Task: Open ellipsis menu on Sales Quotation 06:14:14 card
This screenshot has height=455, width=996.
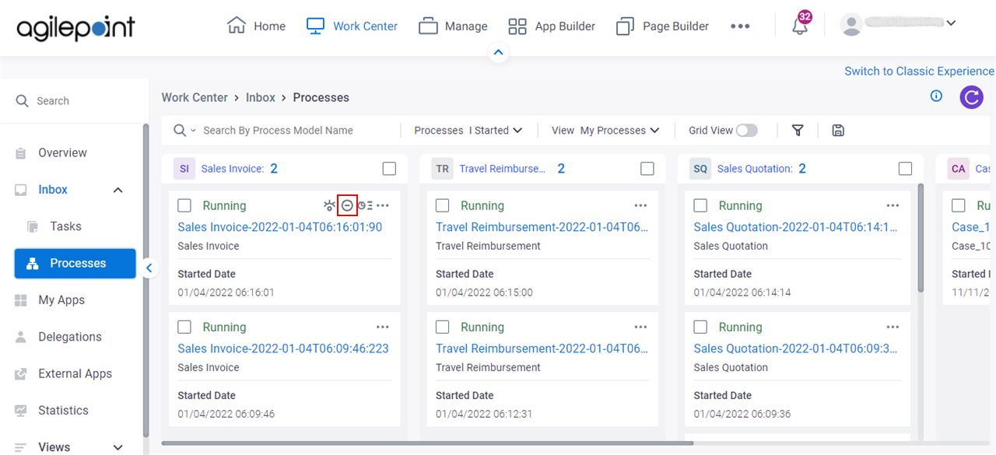Action: click(x=893, y=205)
